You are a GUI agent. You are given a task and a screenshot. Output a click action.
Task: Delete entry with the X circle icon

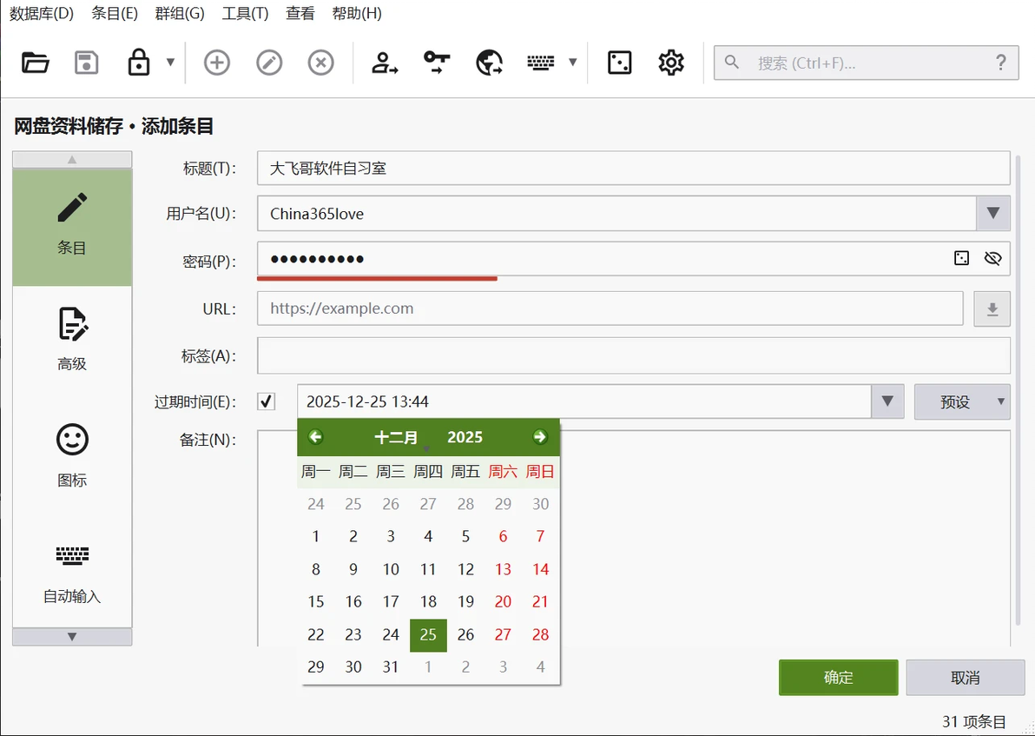(320, 63)
